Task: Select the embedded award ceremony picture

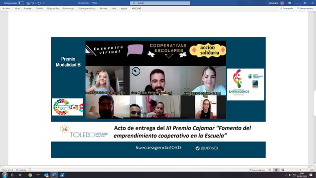Action: (158, 97)
